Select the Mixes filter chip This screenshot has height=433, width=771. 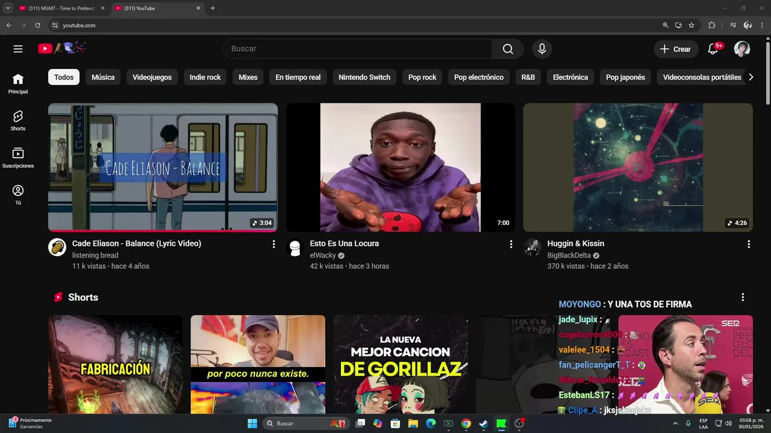[x=248, y=77]
